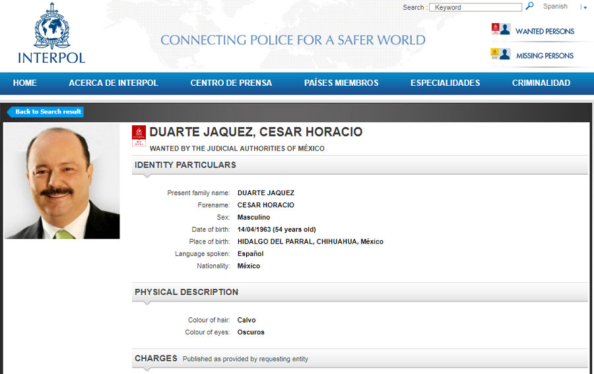Select hair colour value Calvo
This screenshot has height=374, width=594.
tap(247, 320)
